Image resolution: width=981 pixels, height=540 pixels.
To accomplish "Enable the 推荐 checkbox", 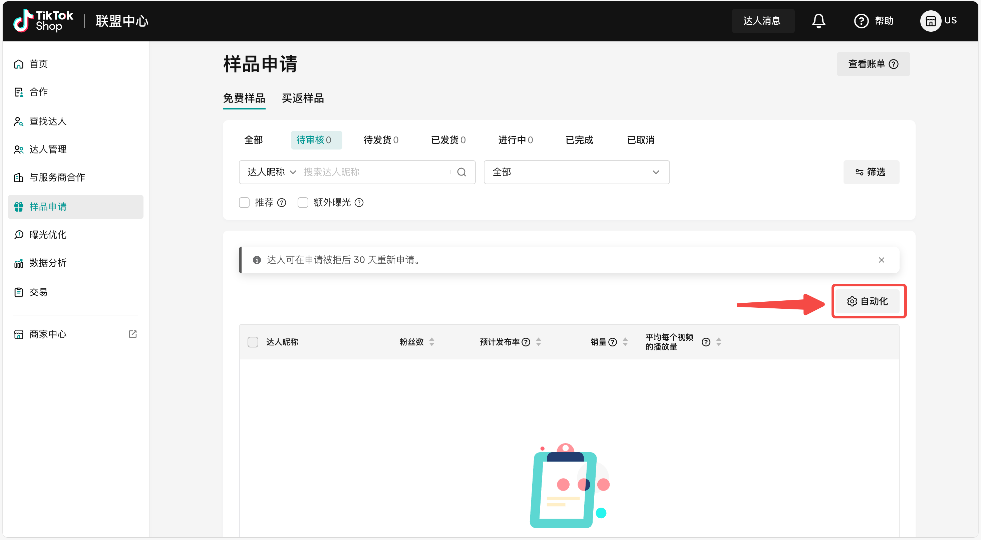I will tap(245, 203).
